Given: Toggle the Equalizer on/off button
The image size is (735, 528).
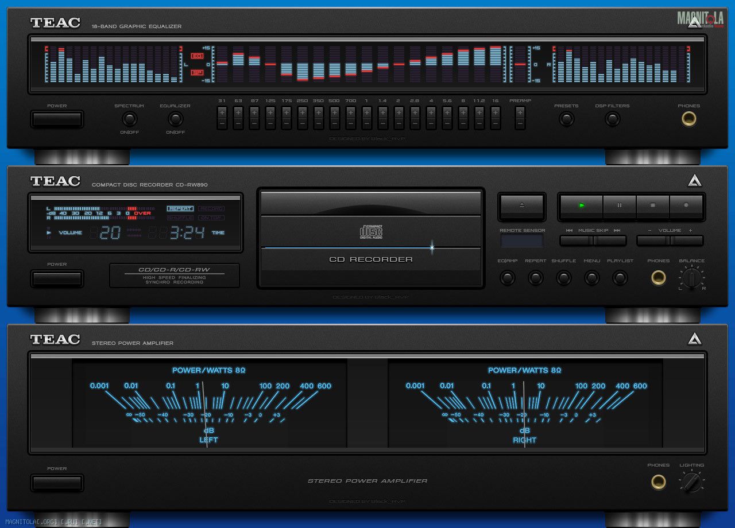Looking at the screenshot, I should pos(175,119).
